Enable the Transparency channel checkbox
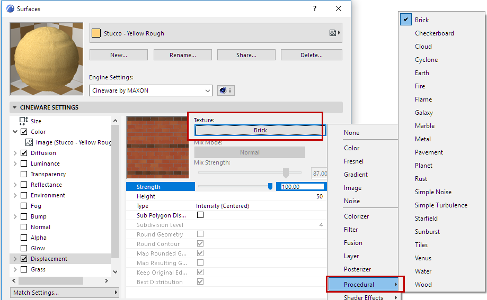Viewport: 487px width, 300px height. [24, 174]
